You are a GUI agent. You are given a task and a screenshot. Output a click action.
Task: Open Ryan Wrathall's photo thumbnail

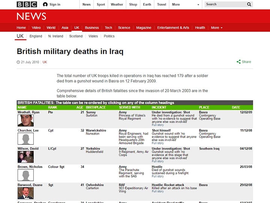coord(25,120)
